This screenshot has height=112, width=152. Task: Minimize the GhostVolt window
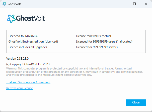[x=123, y=4]
